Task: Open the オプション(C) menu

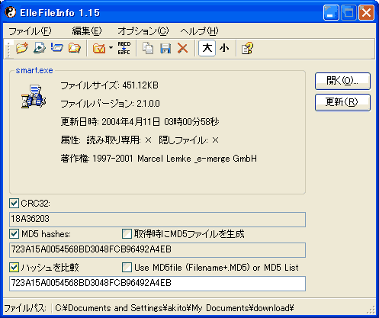Action: coord(143,31)
